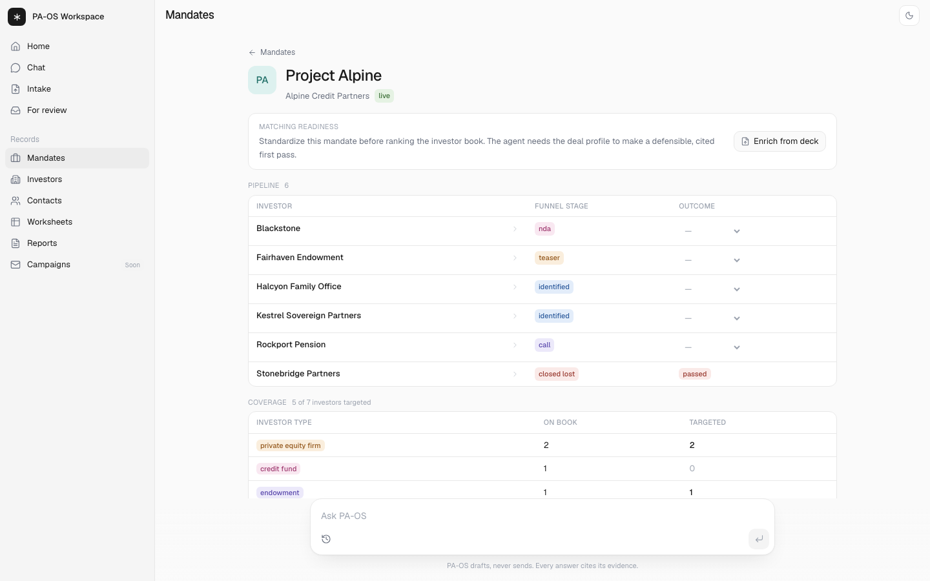Select Mandates in the Records list

tap(77, 158)
